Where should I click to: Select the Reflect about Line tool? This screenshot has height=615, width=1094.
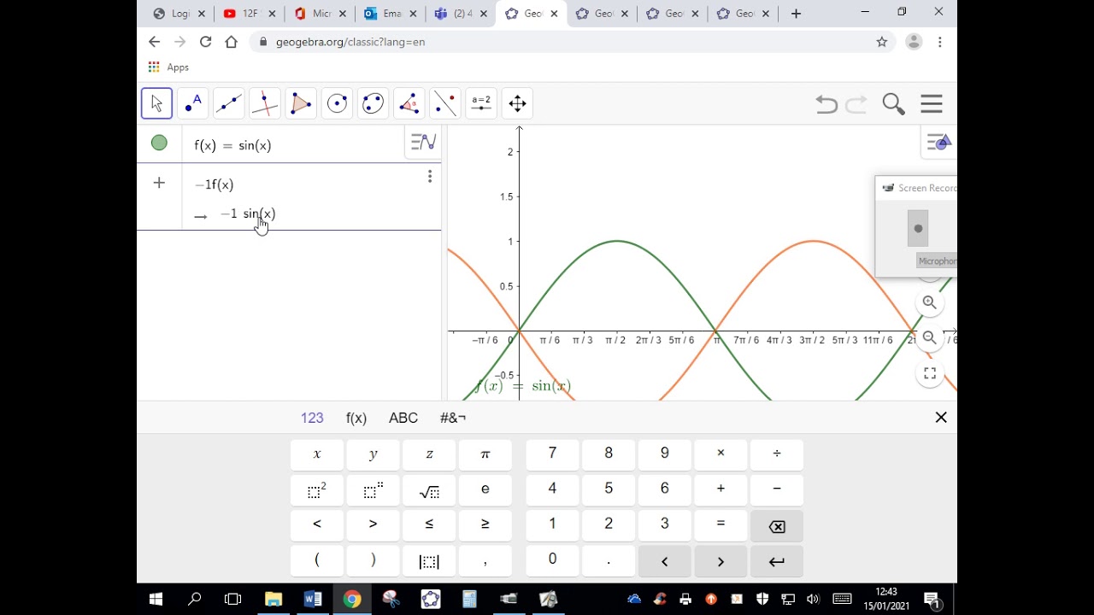(444, 103)
